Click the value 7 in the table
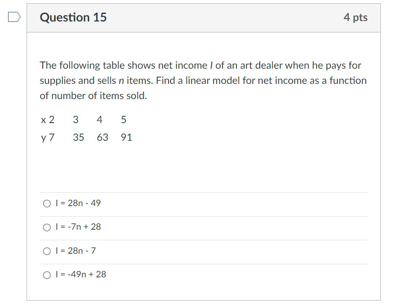The width and height of the screenshot is (399, 306). [x=51, y=137]
